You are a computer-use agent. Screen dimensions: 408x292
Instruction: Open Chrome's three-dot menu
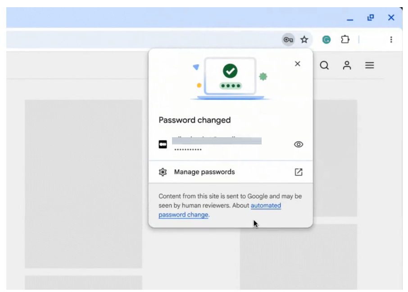coord(391,40)
